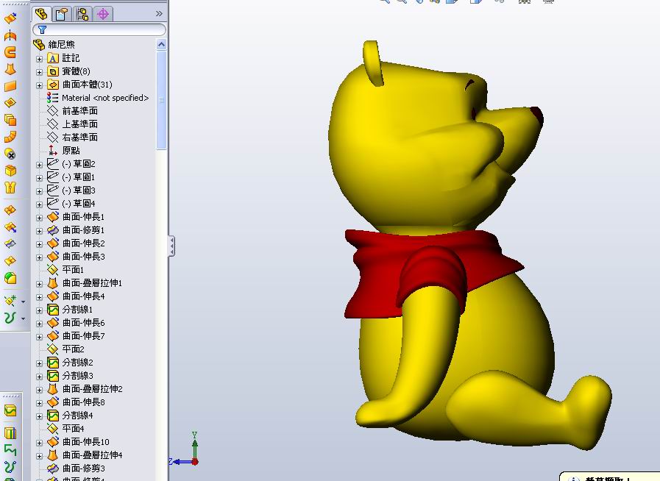Expand the 曲面-疊層拉伸1 feature node
This screenshot has width=660, height=481.
38,282
